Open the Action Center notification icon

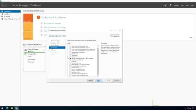[x=193, y=108]
